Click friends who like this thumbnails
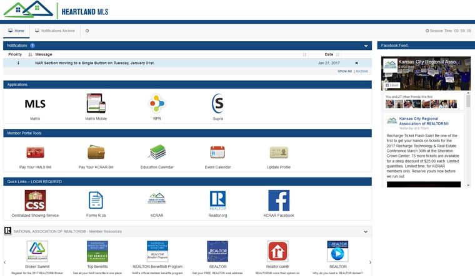This screenshot has width=475, height=276. [421, 104]
